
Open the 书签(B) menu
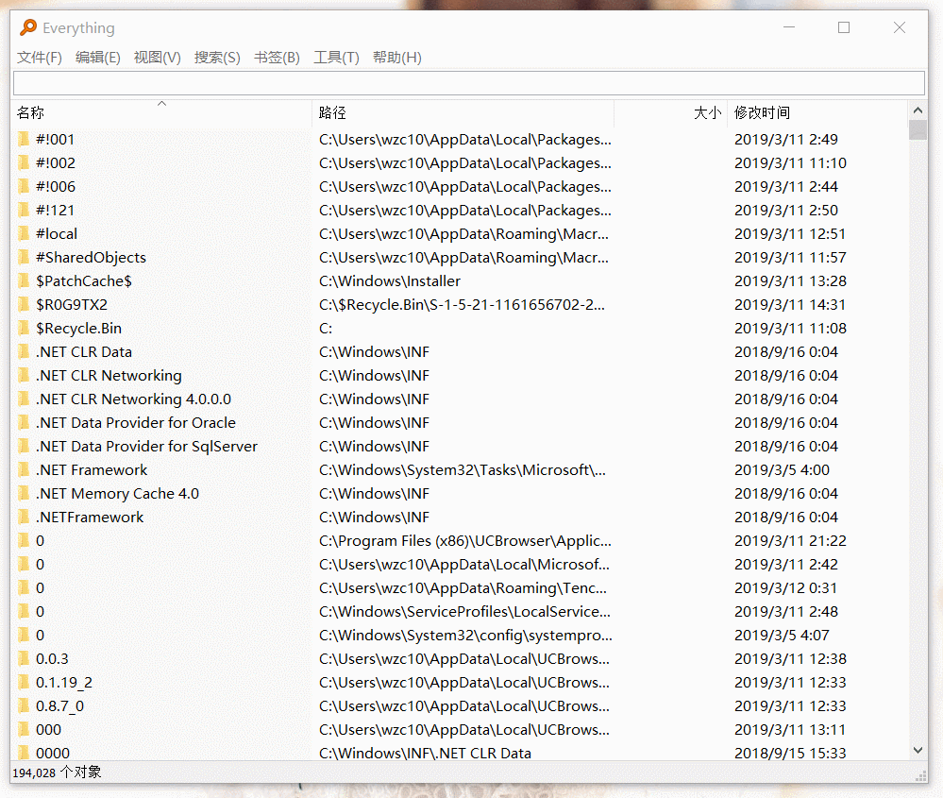click(x=277, y=58)
